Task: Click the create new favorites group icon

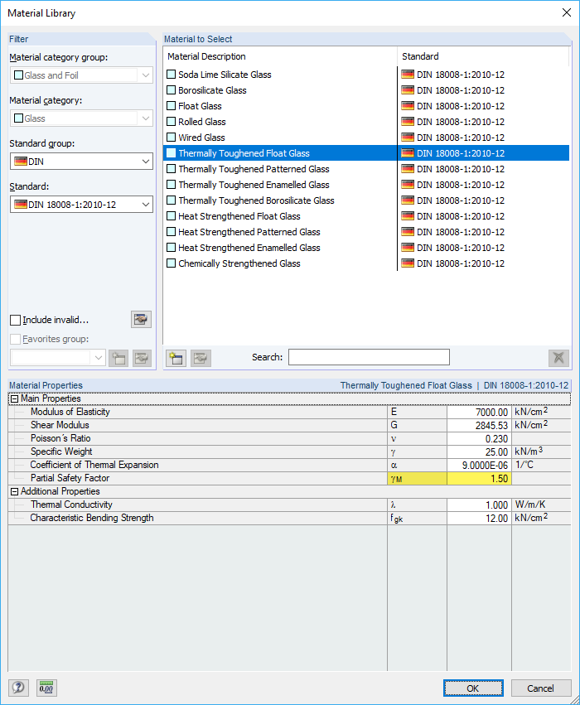Action: click(118, 358)
